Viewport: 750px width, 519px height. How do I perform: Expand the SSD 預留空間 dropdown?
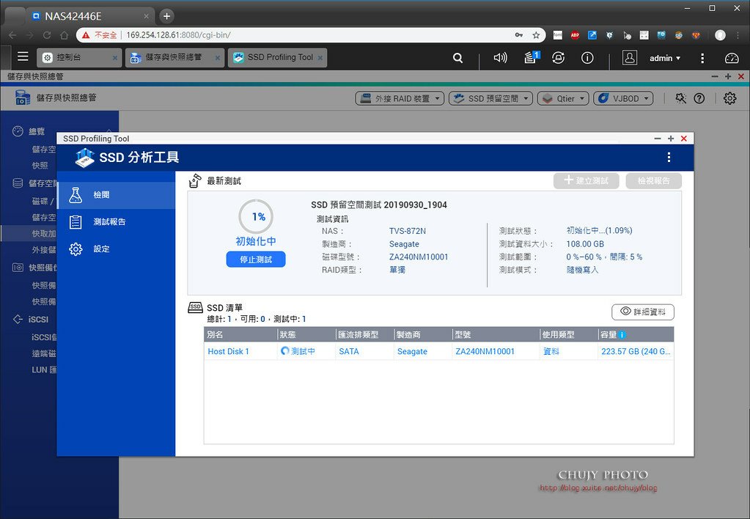click(x=490, y=98)
